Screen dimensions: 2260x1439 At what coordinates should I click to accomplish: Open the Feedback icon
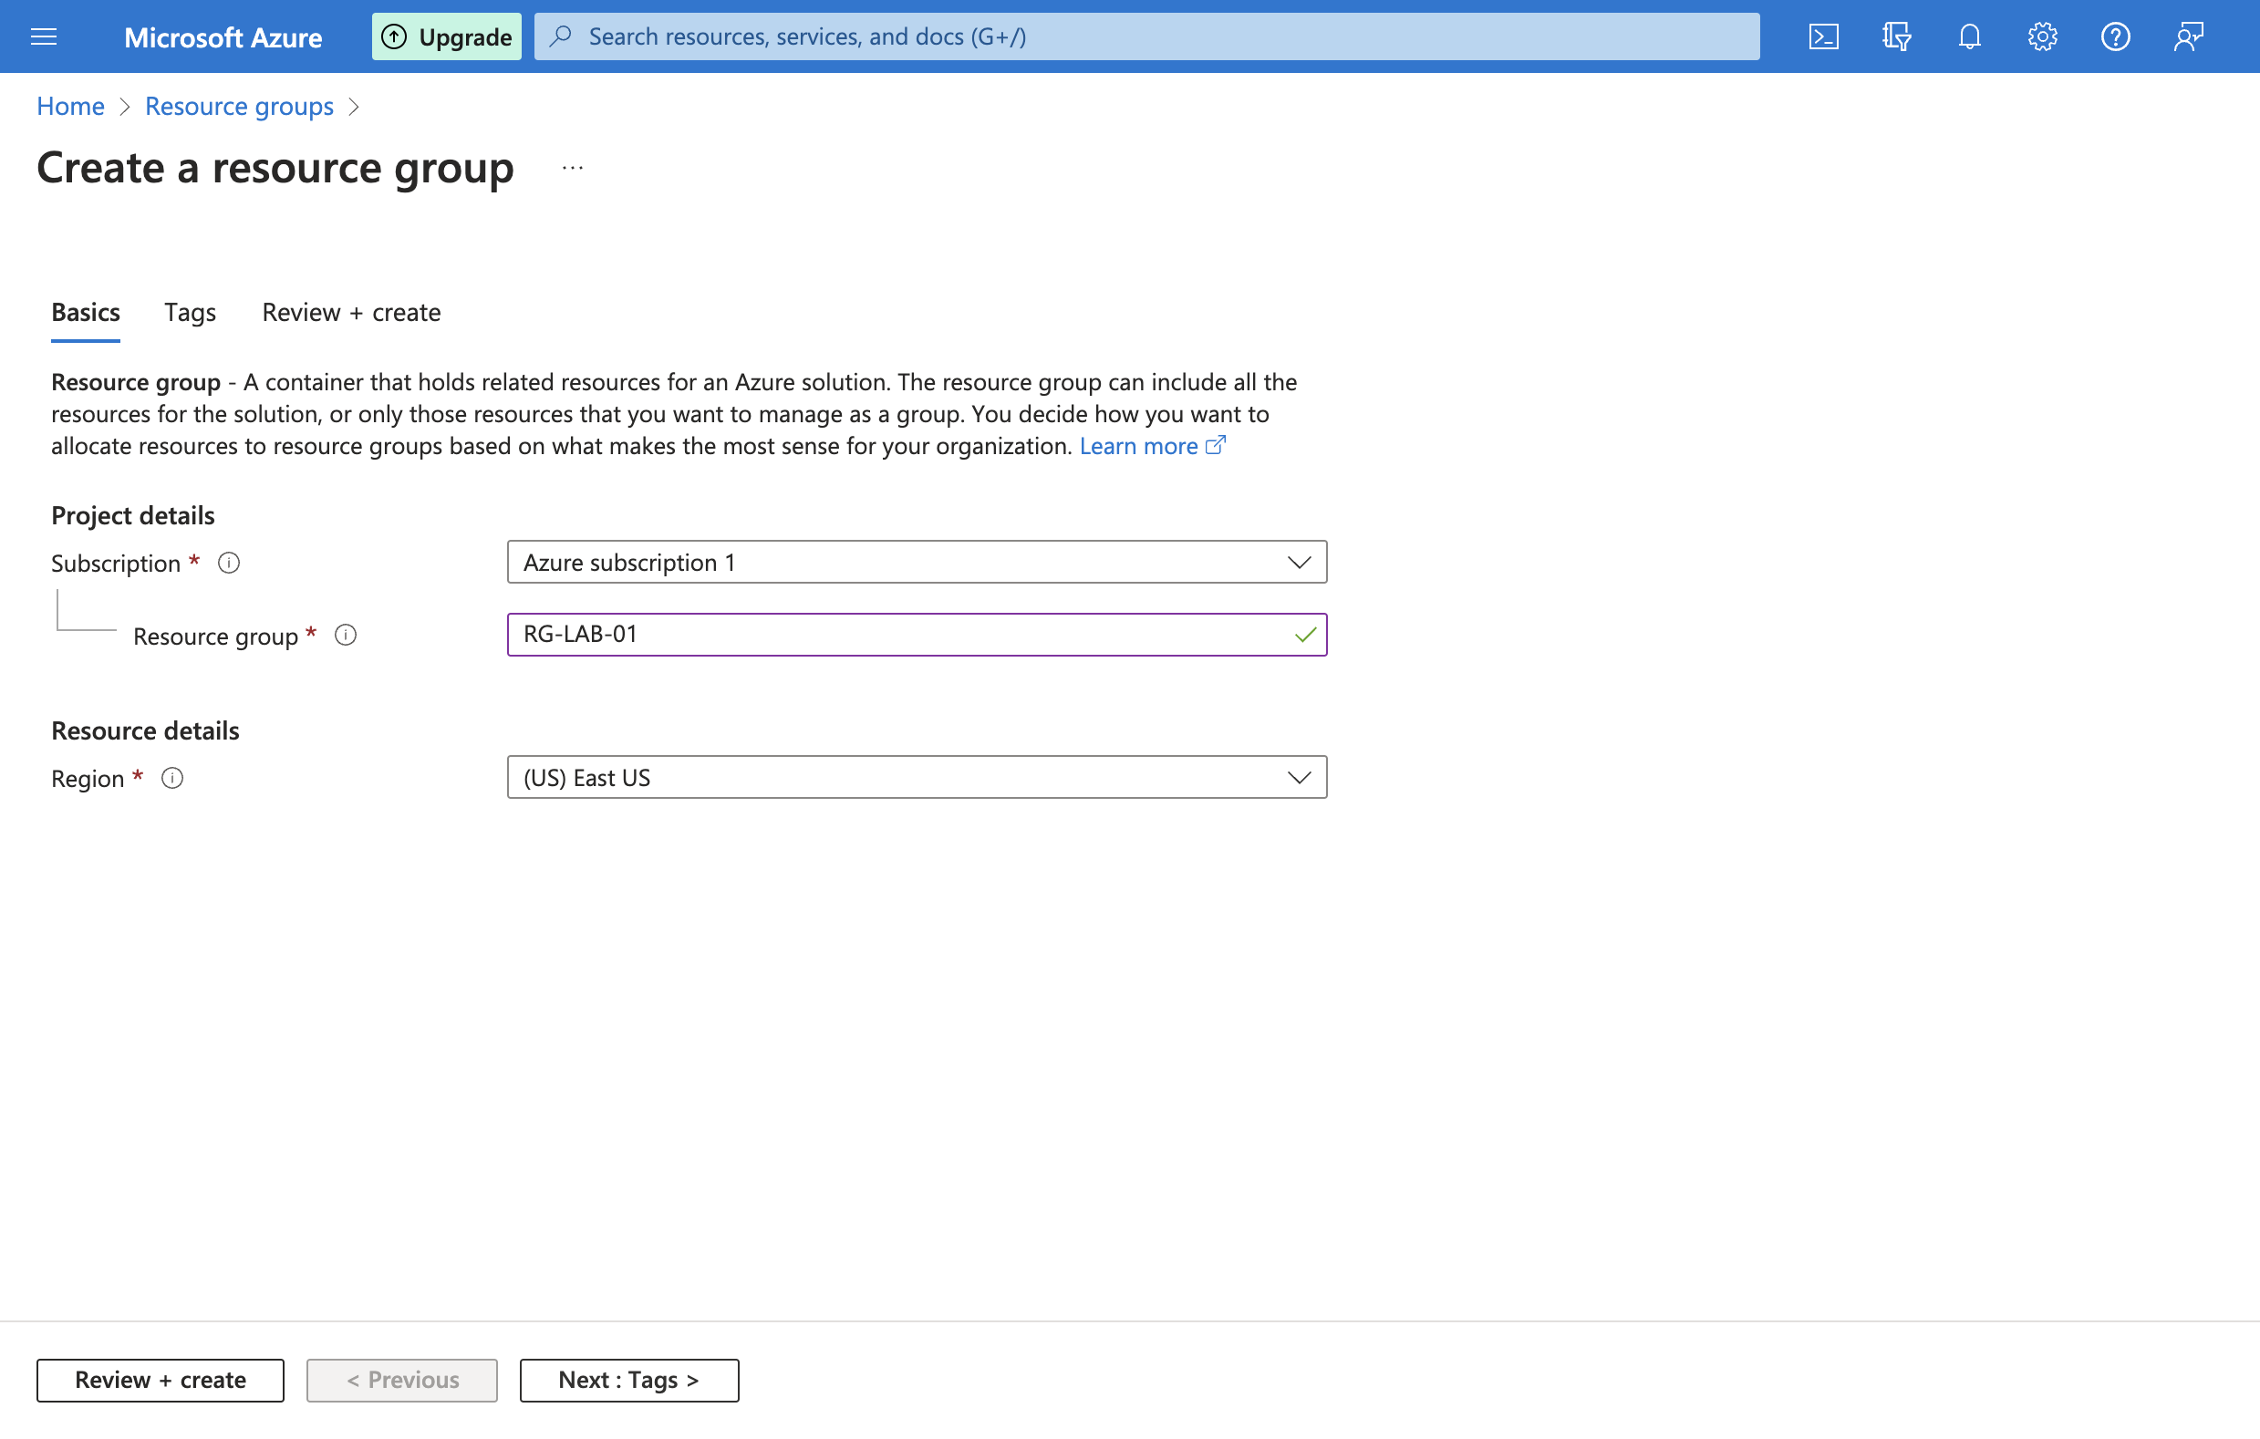click(x=2189, y=36)
